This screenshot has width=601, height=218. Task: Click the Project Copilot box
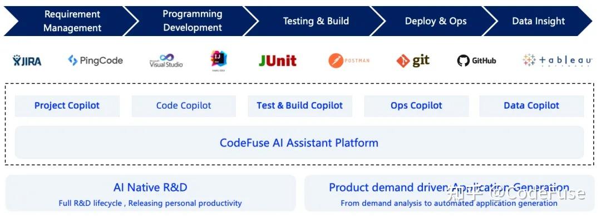pyautogui.click(x=67, y=106)
